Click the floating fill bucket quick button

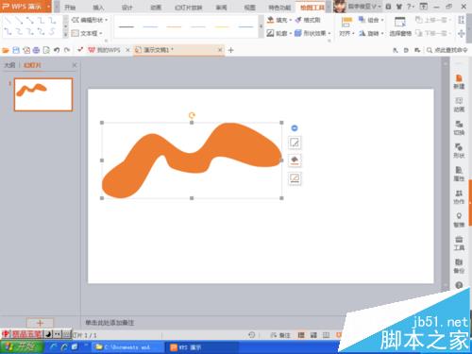(x=295, y=160)
